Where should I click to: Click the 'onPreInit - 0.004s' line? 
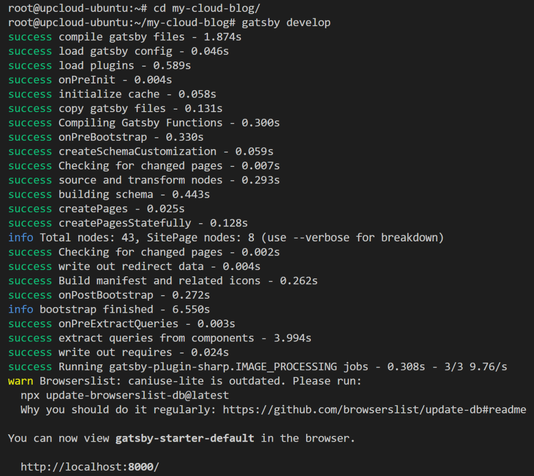[x=90, y=80]
